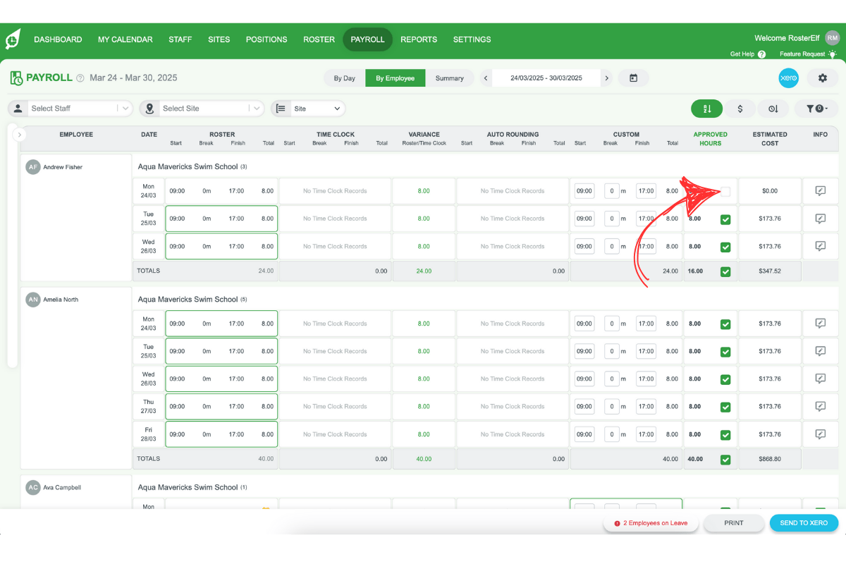Image resolution: width=846 pixels, height=564 pixels.
Task: Open the date picker calendar icon
Action: click(x=633, y=78)
